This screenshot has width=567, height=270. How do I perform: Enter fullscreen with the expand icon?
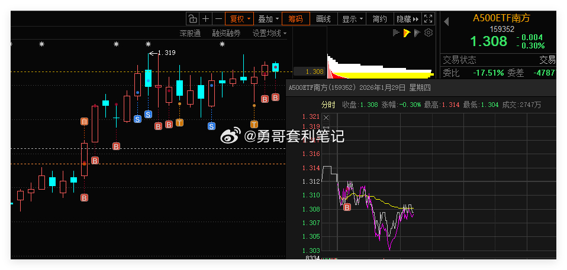point(428,19)
